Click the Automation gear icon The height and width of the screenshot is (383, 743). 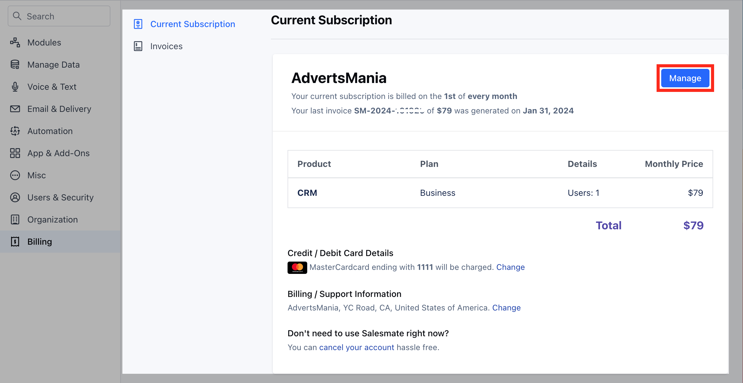[15, 131]
